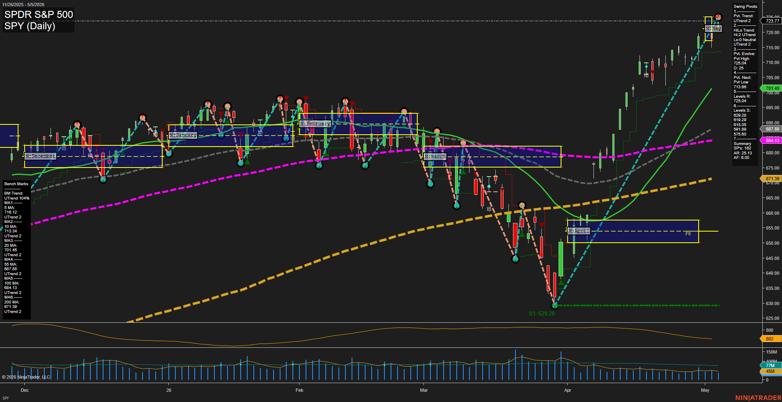Click the Apr label on time axis
The height and width of the screenshot is (402, 782).
pyautogui.click(x=568, y=390)
